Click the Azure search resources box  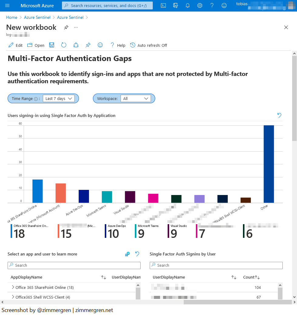(107, 5)
